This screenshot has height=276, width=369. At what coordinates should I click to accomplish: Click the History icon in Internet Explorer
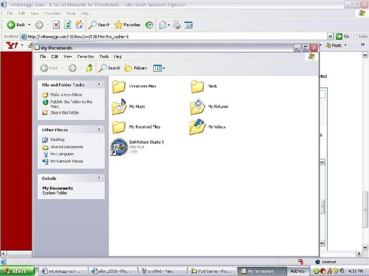(x=149, y=25)
